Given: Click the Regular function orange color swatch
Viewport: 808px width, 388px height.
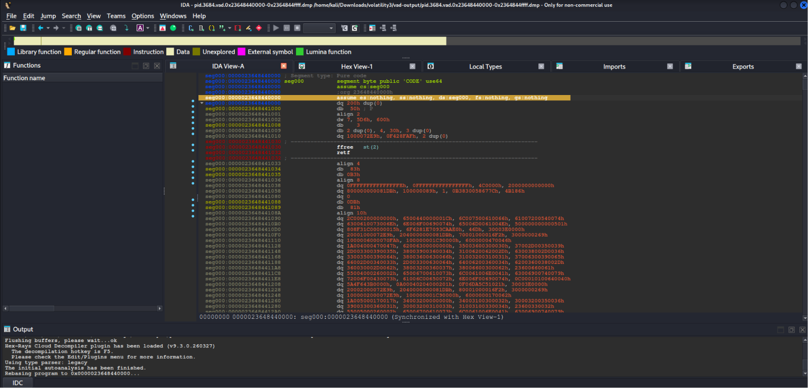Looking at the screenshot, I should pyautogui.click(x=68, y=52).
